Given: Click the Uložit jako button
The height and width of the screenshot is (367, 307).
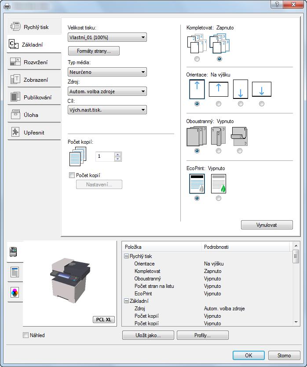Looking at the screenshot, I should pos(148,335).
